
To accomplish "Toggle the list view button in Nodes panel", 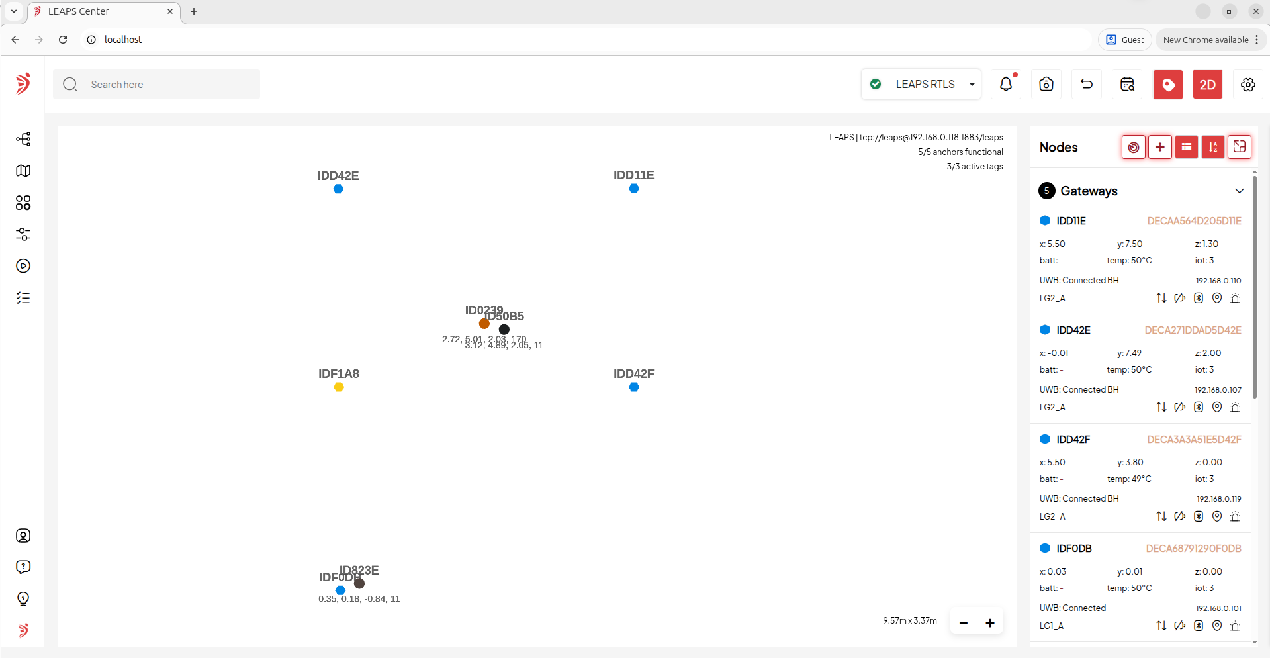I will (1187, 147).
